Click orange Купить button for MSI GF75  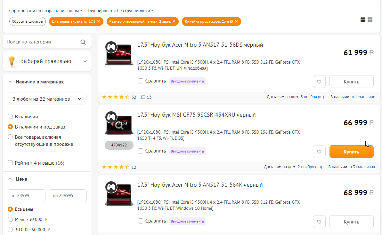(351, 152)
